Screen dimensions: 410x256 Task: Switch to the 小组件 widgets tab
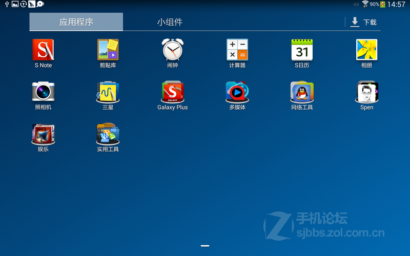tap(170, 22)
